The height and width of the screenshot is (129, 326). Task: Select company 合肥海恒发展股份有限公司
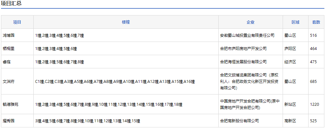243,62
